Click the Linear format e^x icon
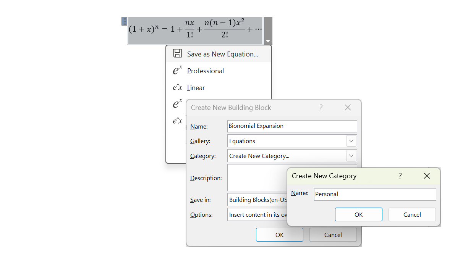This screenshot has width=455, height=253. [177, 87]
